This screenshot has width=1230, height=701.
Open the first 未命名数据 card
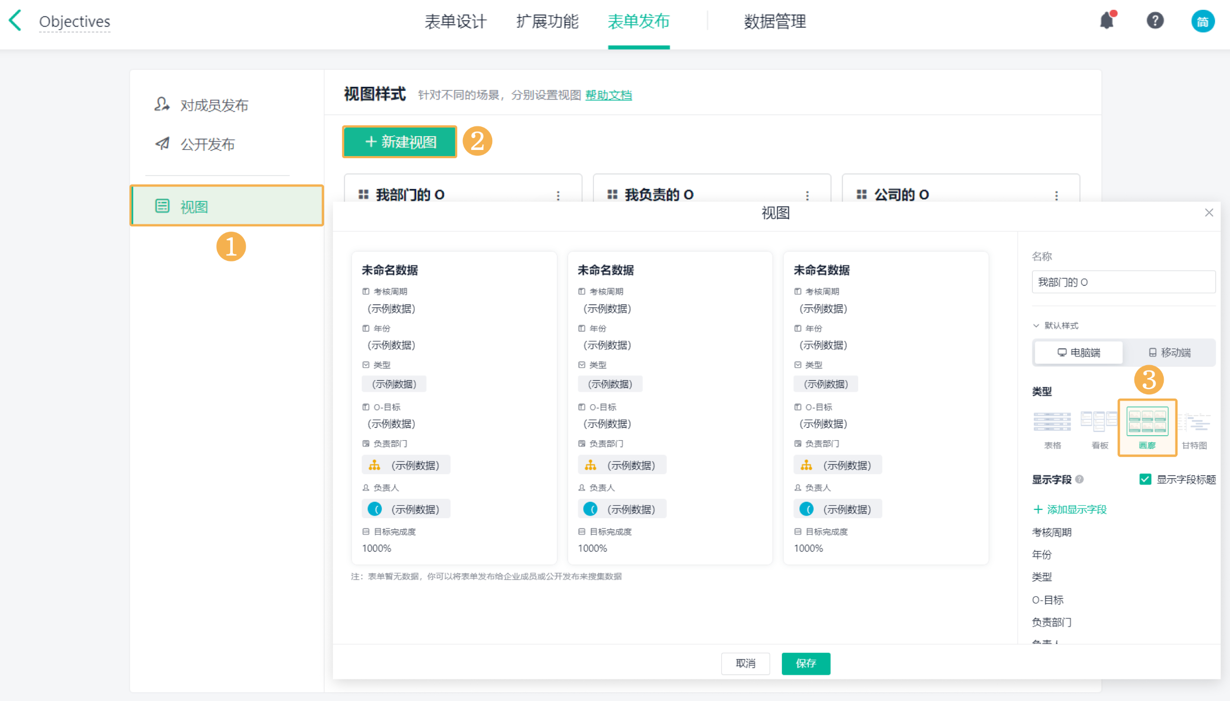(454, 408)
